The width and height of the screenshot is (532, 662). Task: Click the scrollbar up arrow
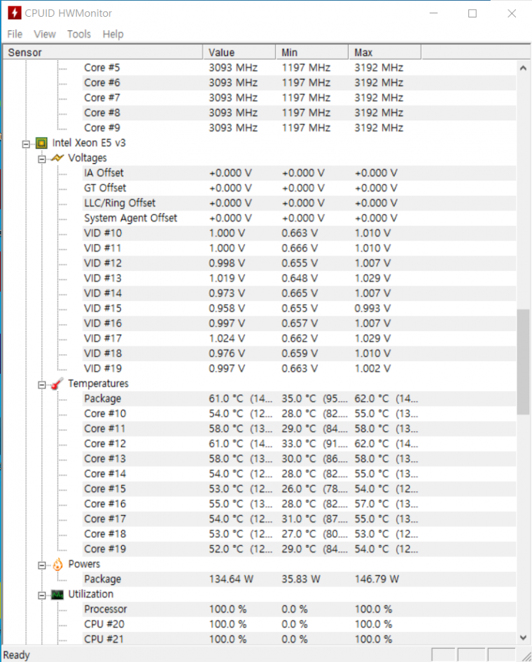523,68
